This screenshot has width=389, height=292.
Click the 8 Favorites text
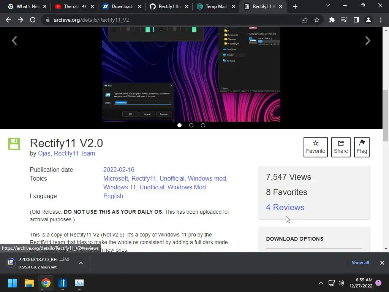(x=286, y=192)
